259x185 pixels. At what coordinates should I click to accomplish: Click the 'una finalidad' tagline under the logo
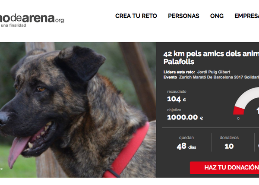point(13,25)
